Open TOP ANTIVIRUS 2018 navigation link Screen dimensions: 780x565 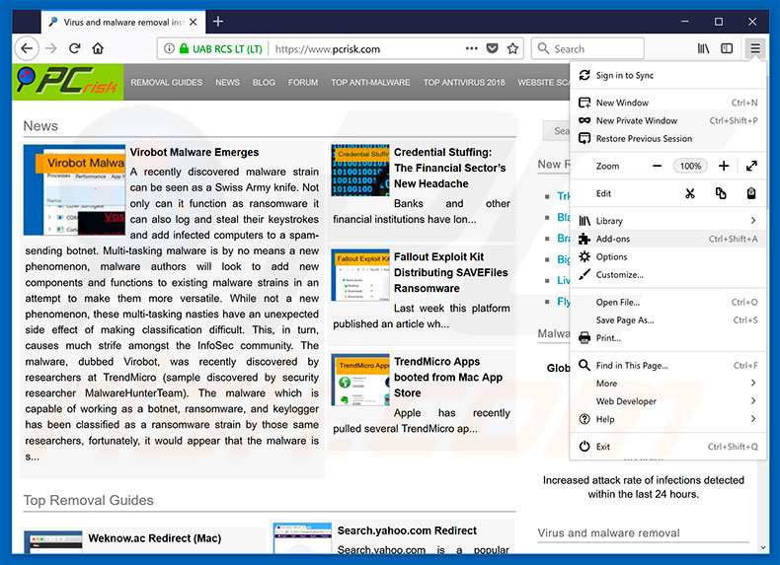click(464, 83)
